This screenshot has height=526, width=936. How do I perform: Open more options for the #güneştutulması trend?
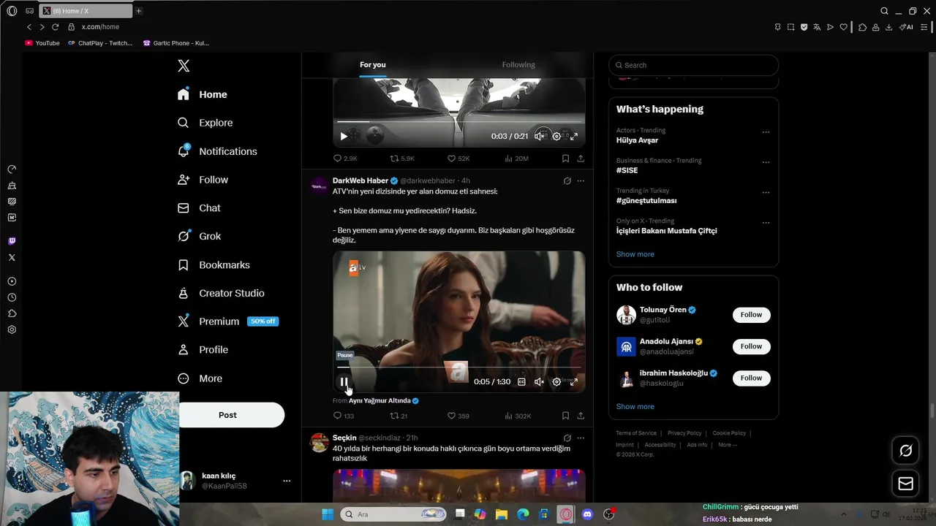pyautogui.click(x=766, y=192)
